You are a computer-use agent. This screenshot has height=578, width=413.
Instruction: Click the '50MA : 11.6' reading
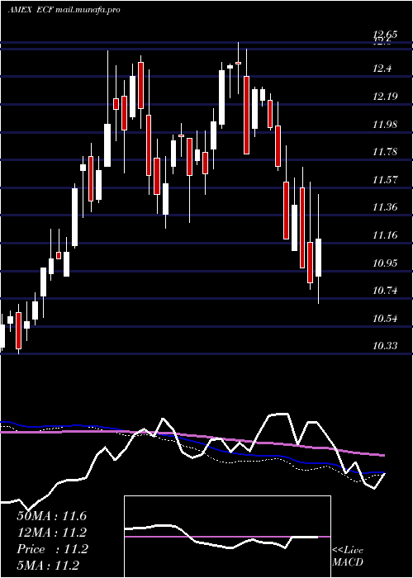click(x=51, y=516)
